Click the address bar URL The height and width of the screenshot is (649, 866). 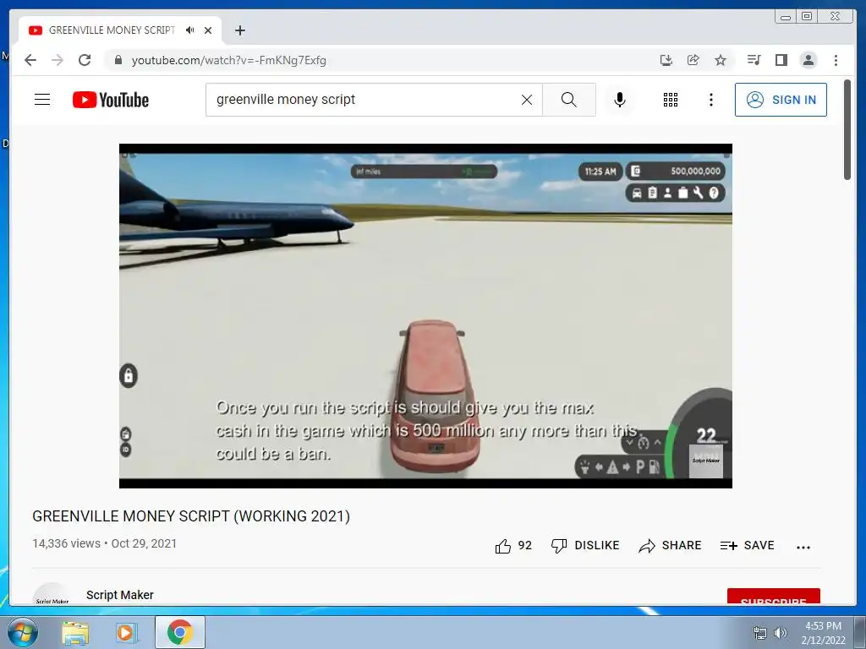pyautogui.click(x=228, y=60)
